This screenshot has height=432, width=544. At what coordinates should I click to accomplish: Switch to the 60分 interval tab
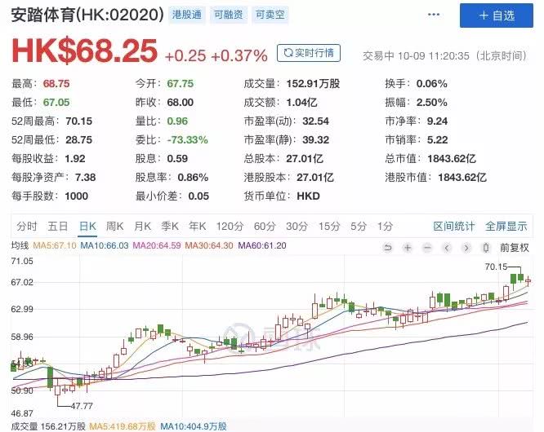pos(265,227)
